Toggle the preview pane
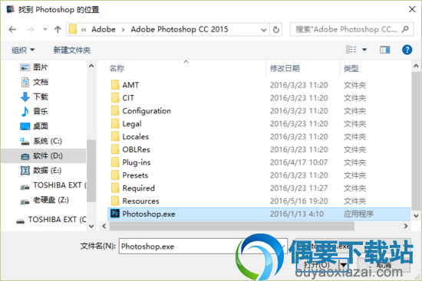This screenshot has width=422, height=281. pyautogui.click(x=385, y=50)
